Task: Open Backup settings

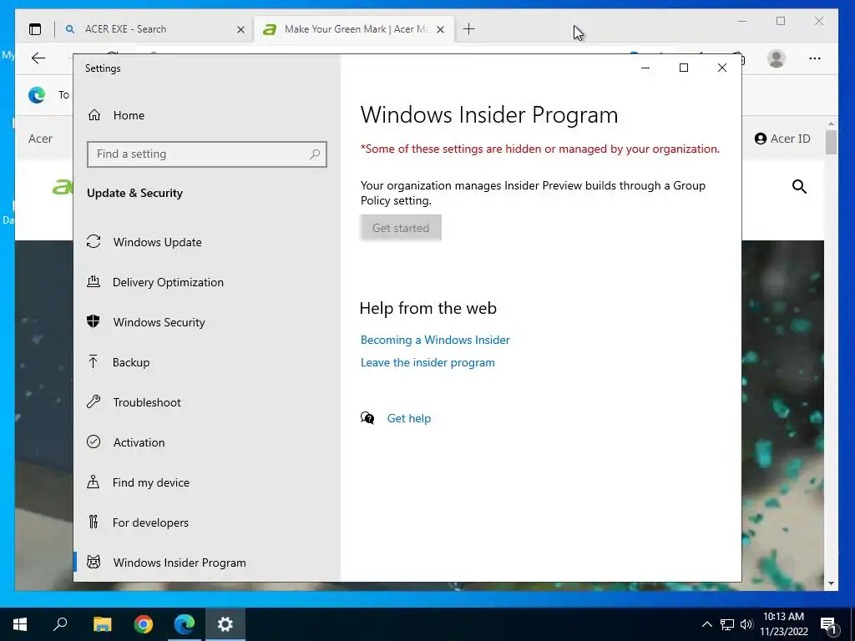Action: pos(131,362)
